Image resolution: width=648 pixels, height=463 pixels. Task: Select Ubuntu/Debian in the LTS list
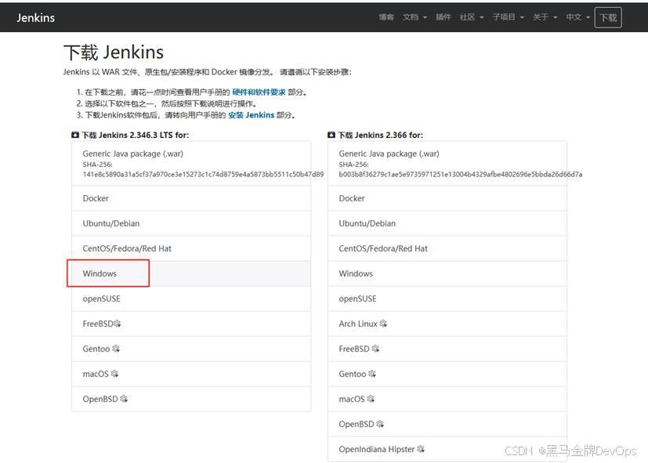click(191, 224)
